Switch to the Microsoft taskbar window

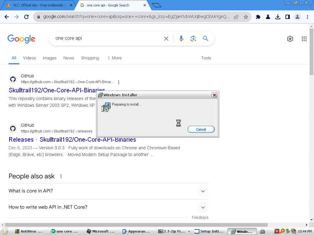[x=100, y=231]
